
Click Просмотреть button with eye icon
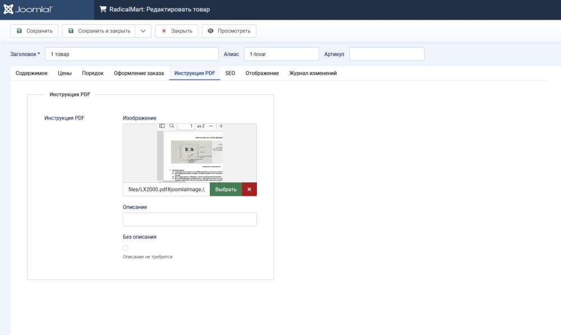click(229, 31)
